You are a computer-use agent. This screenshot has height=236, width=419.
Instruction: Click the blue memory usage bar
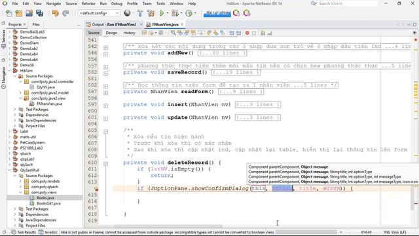pyautogui.click(x=217, y=13)
